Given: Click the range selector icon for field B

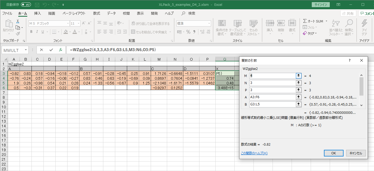Looking at the screenshot, I should [x=299, y=104].
